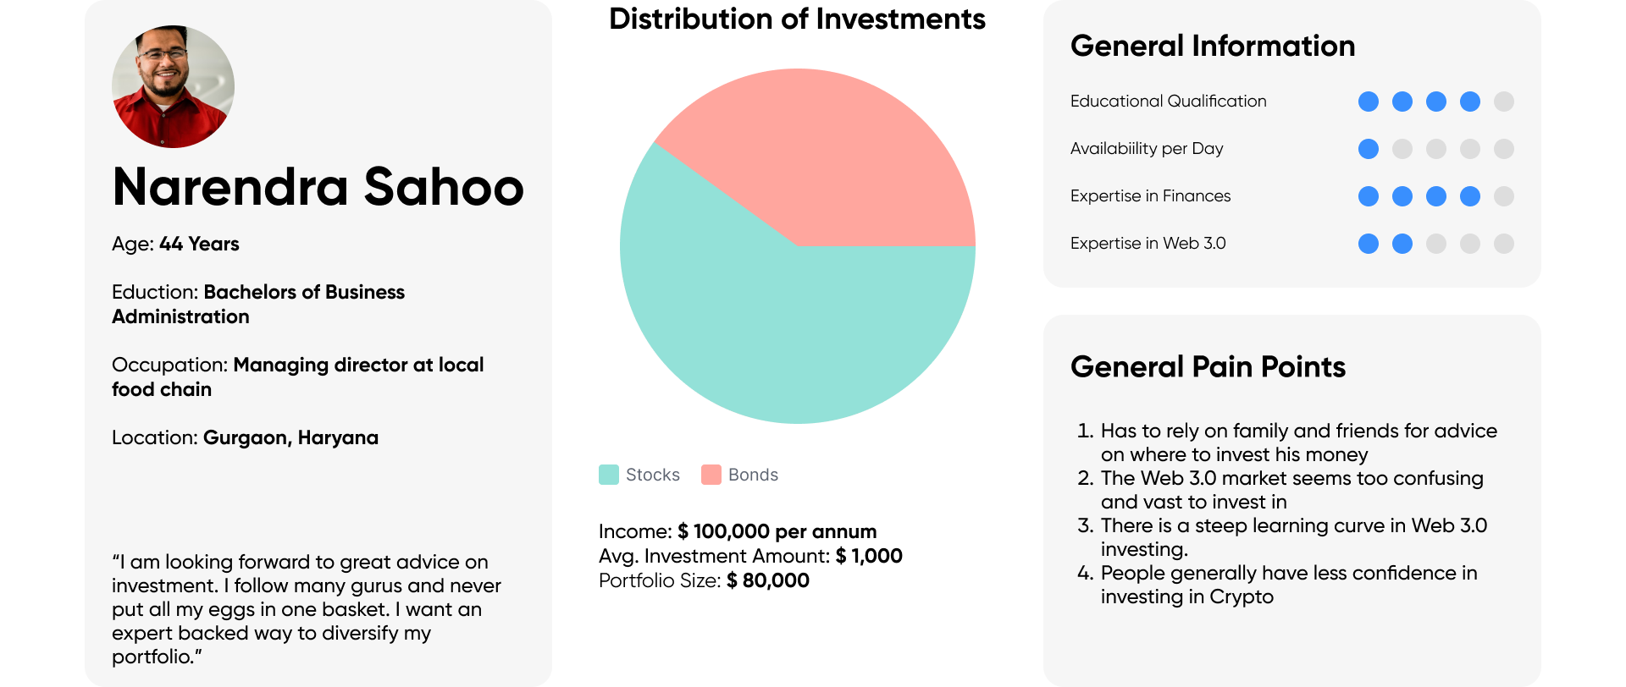The height and width of the screenshot is (687, 1626).
Task: Click the Income $ 100,000 per annum text
Action: tap(738, 531)
